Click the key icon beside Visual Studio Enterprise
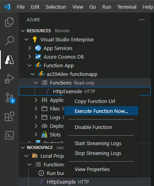Image resolution: width=154 pixels, height=186 pixels. click(x=35, y=39)
